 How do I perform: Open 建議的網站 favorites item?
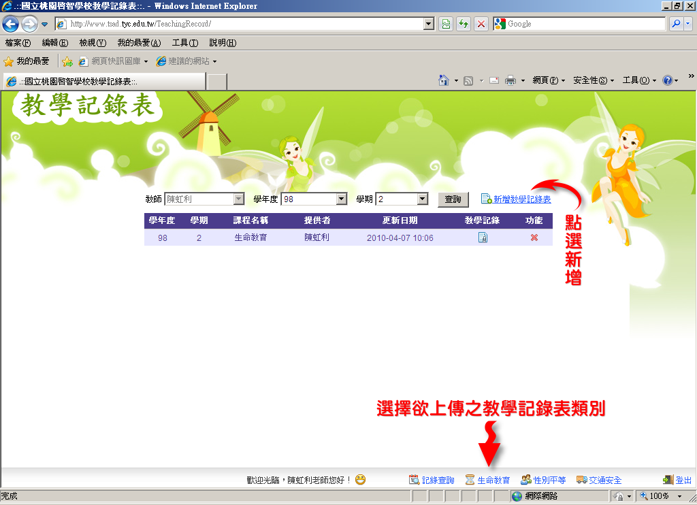click(187, 61)
